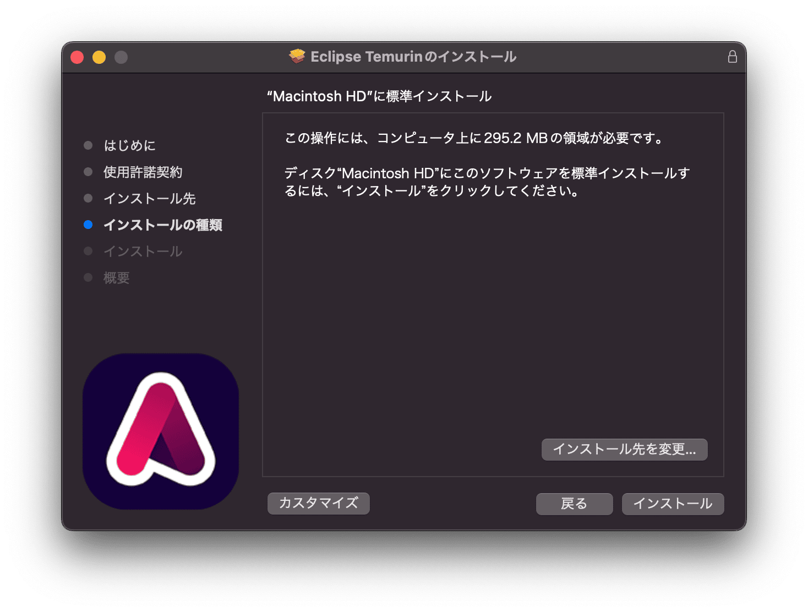
Task: Click the インストール button
Action: pyautogui.click(x=673, y=504)
